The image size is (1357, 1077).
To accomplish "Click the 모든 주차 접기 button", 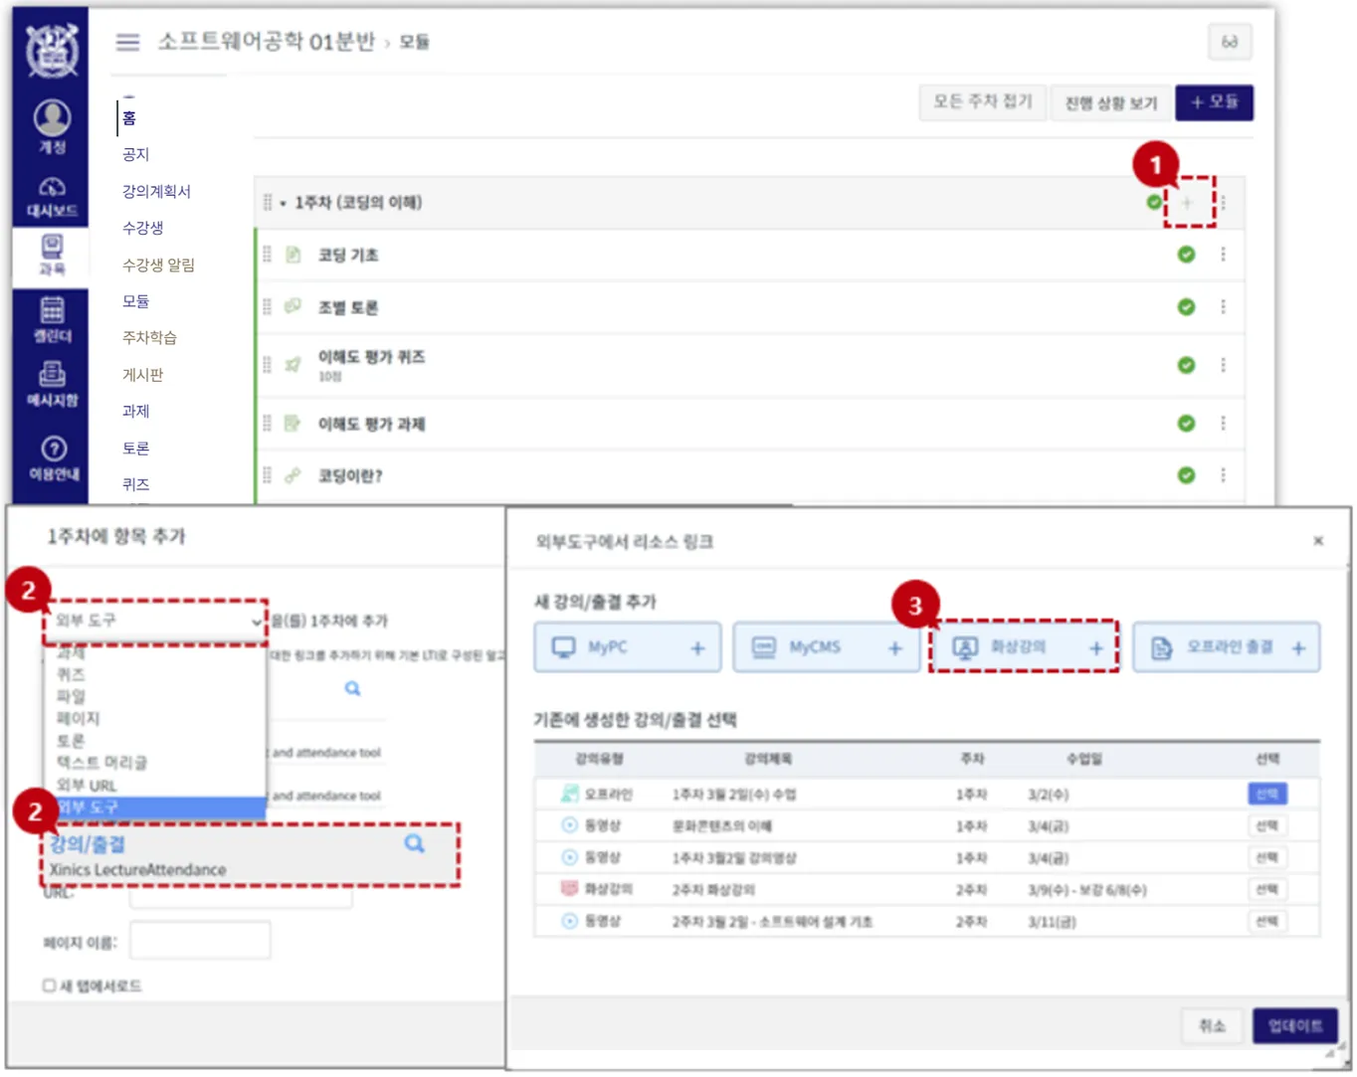I will 982,101.
